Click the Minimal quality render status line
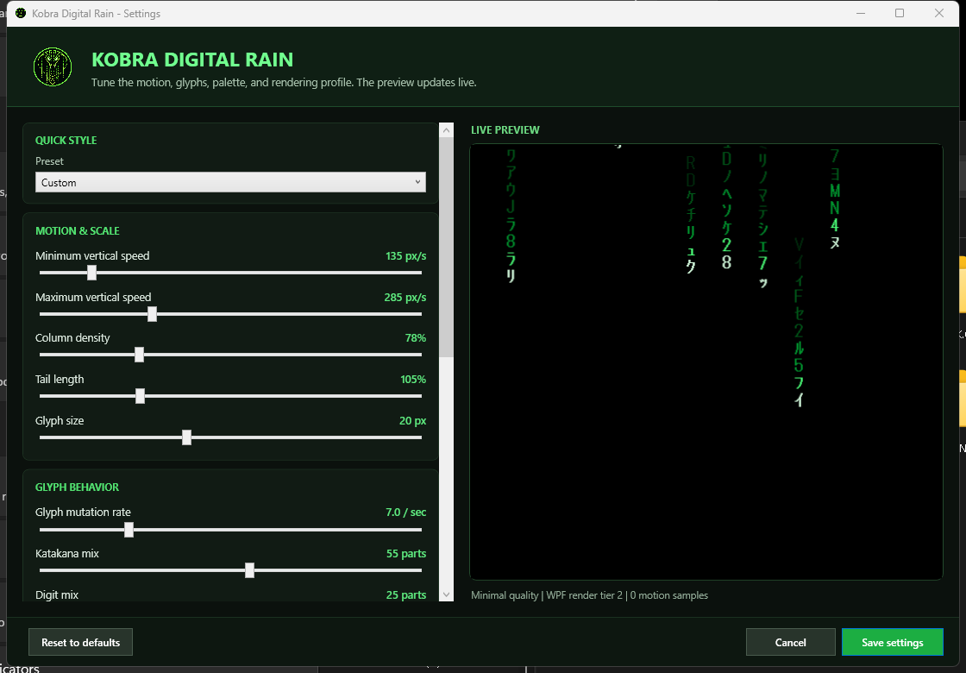Screen dimensions: 966x673 click(x=590, y=595)
